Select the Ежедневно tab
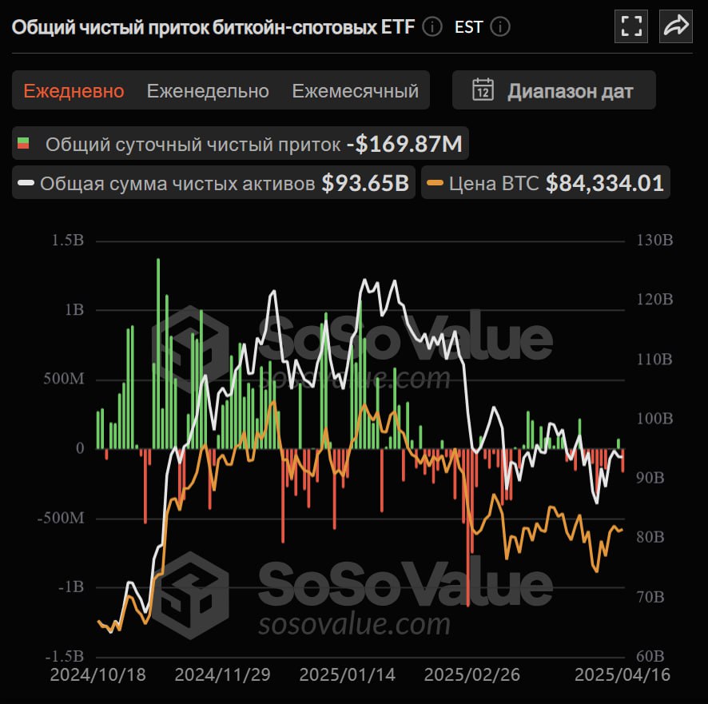Viewport: 708px width, 704px height. point(74,91)
